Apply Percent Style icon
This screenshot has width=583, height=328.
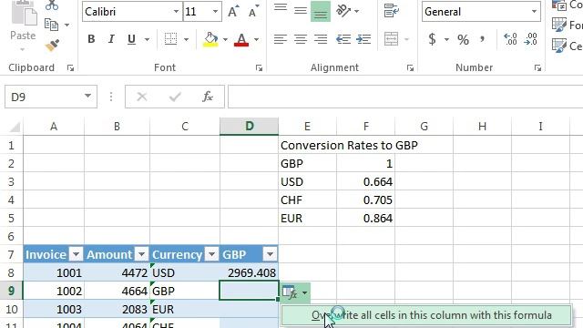pyautogui.click(x=463, y=39)
